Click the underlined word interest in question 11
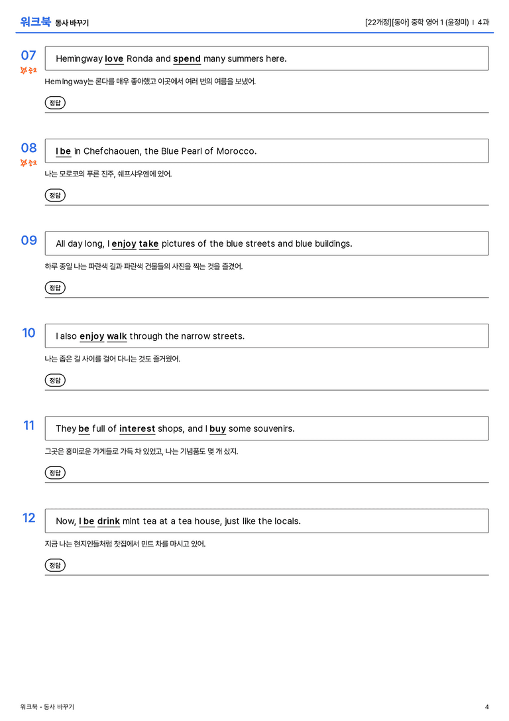 (x=137, y=428)
